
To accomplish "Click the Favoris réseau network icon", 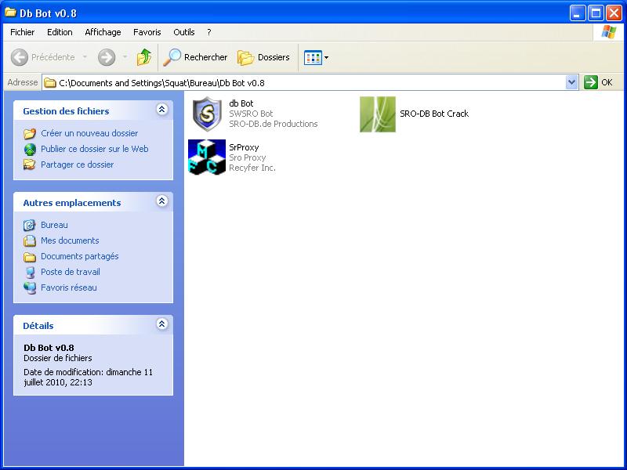I will (x=30, y=287).
